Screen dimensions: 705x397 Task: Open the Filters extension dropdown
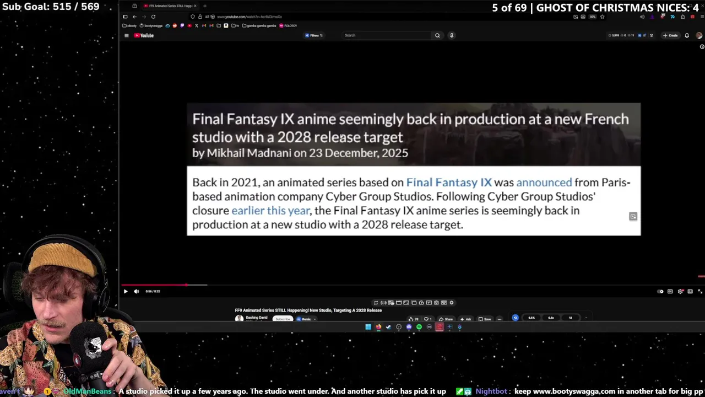click(x=314, y=35)
